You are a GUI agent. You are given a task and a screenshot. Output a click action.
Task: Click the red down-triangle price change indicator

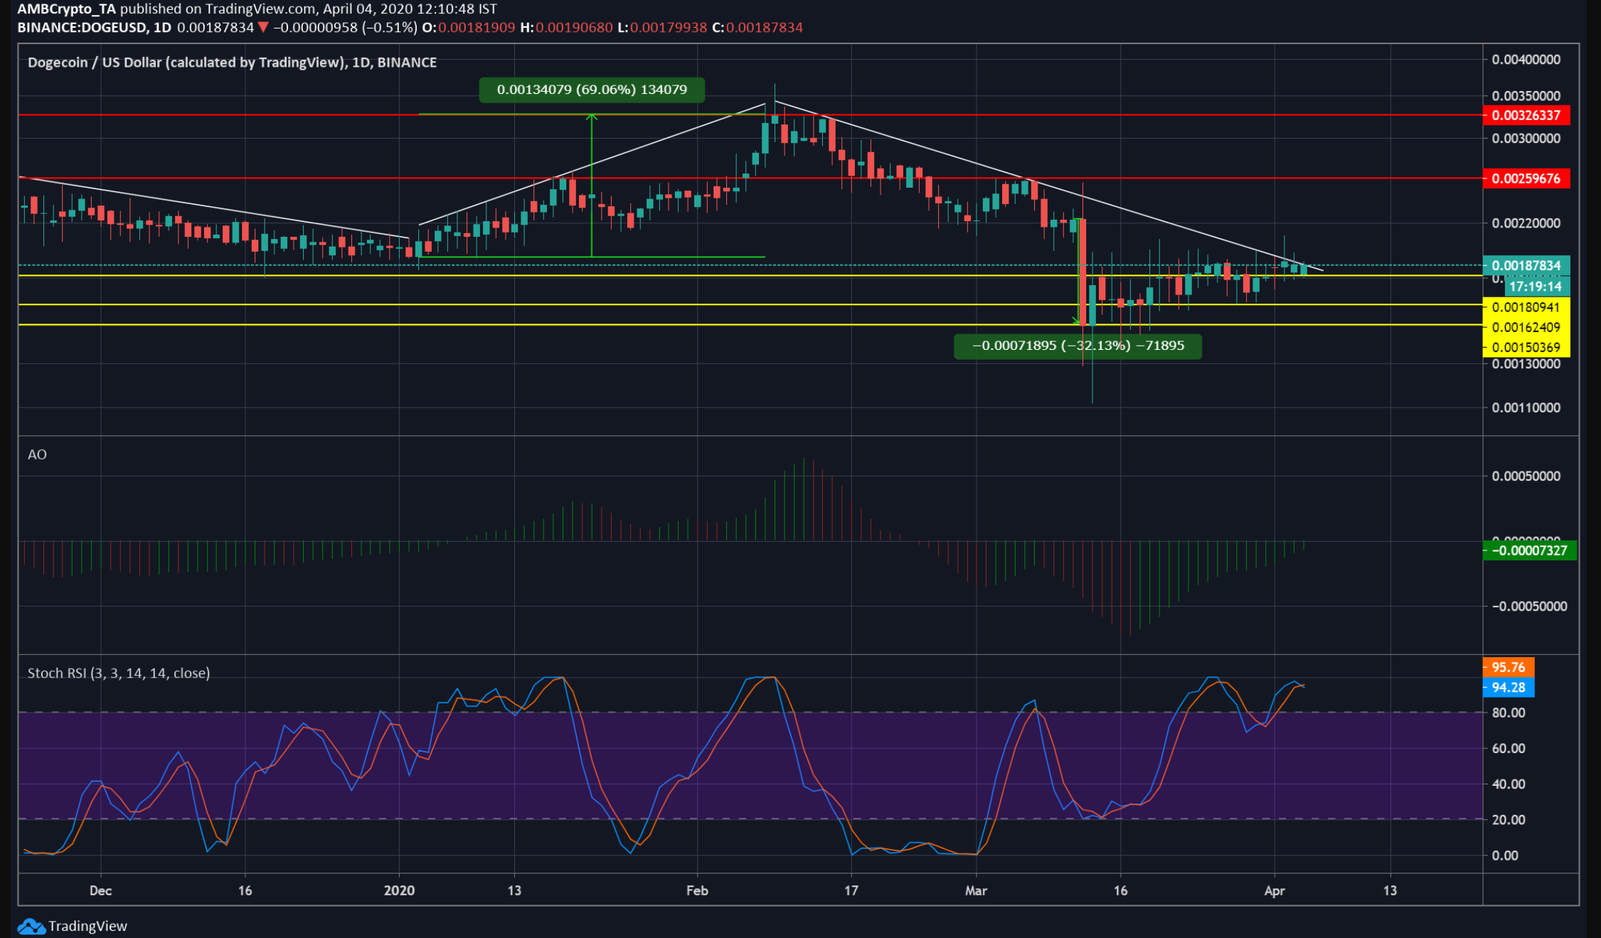pyautogui.click(x=263, y=28)
